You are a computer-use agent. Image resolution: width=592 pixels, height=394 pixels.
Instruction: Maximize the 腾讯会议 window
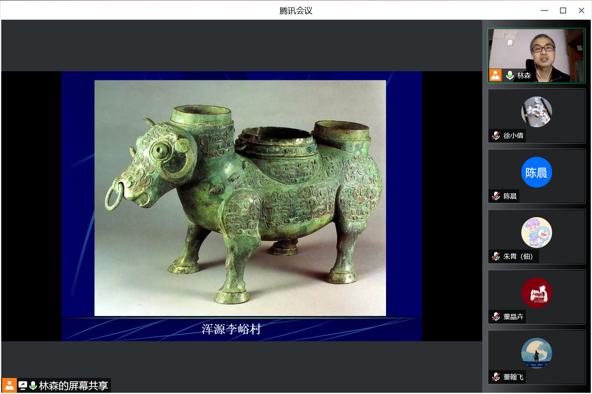coord(563,10)
